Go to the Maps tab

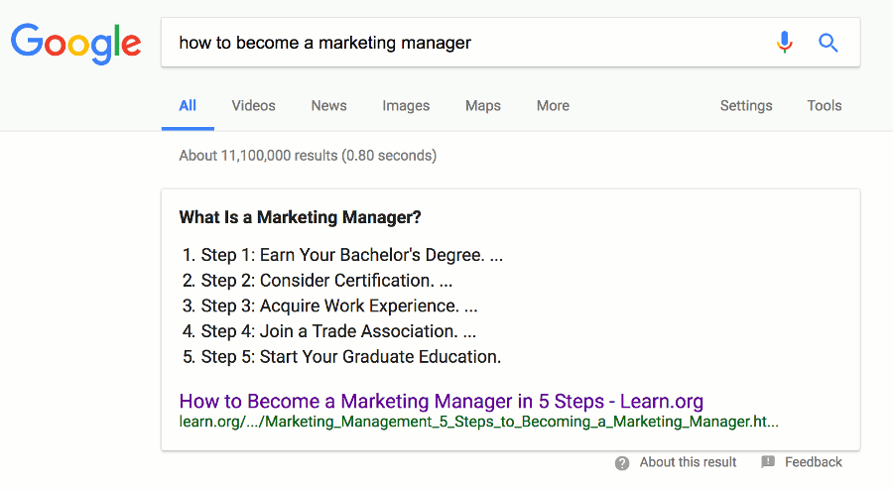point(483,106)
